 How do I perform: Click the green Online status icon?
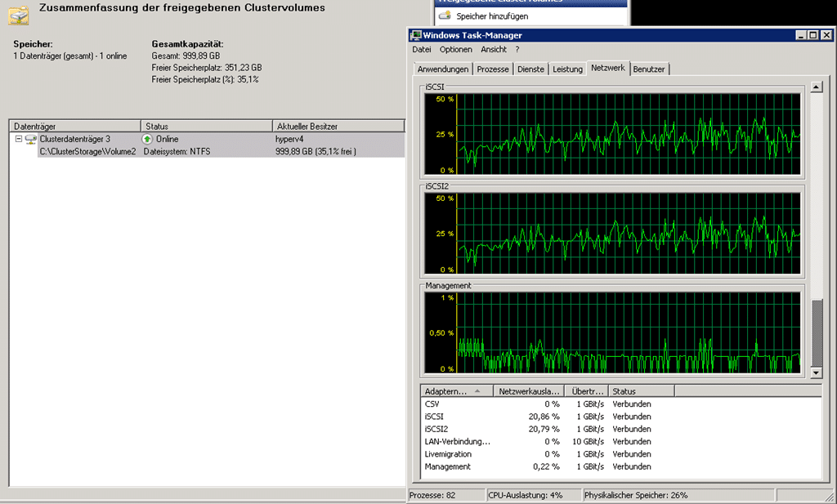[x=147, y=139]
